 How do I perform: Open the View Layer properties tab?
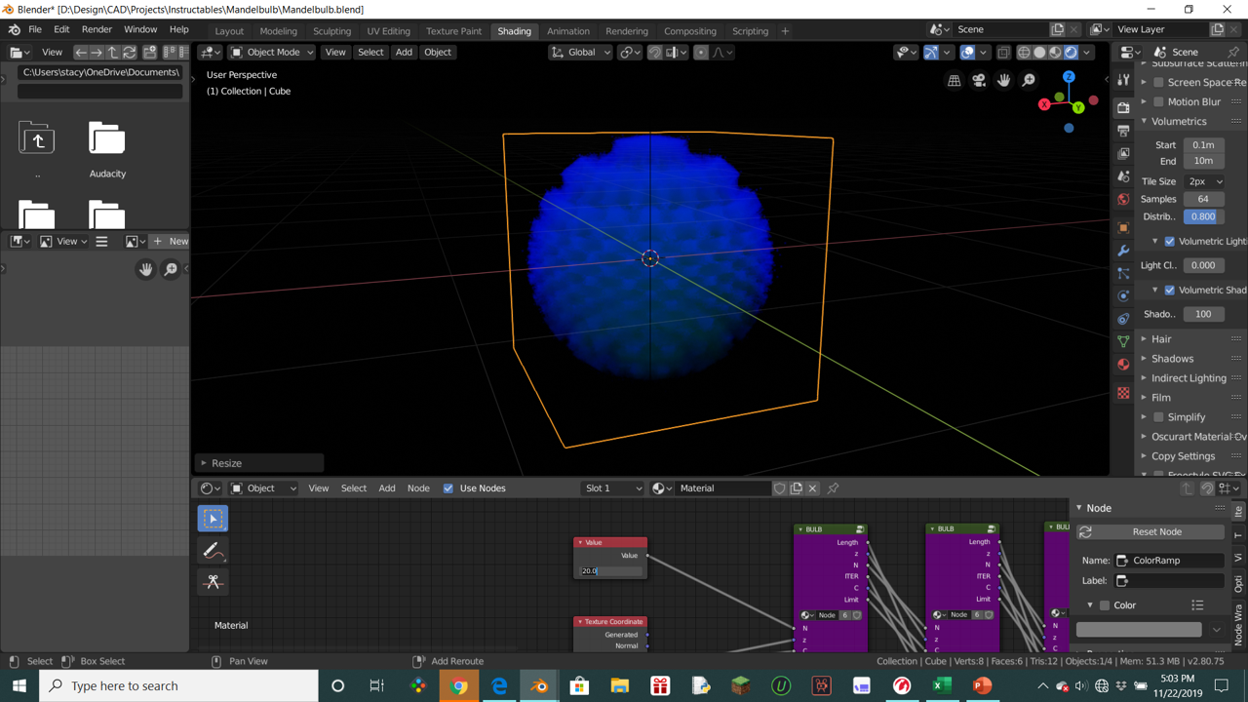(x=1123, y=153)
